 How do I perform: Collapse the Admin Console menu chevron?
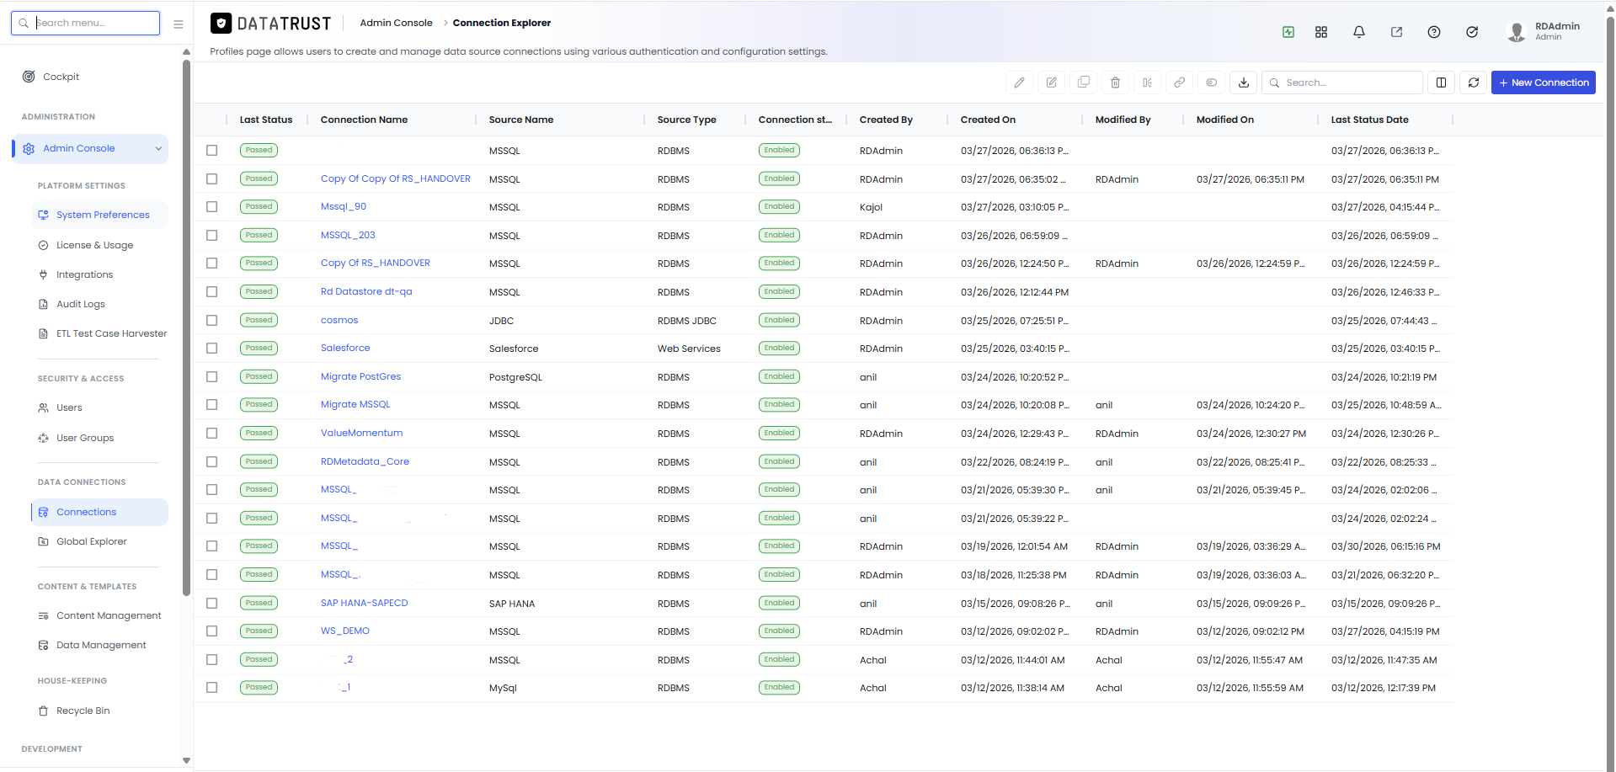[158, 149]
